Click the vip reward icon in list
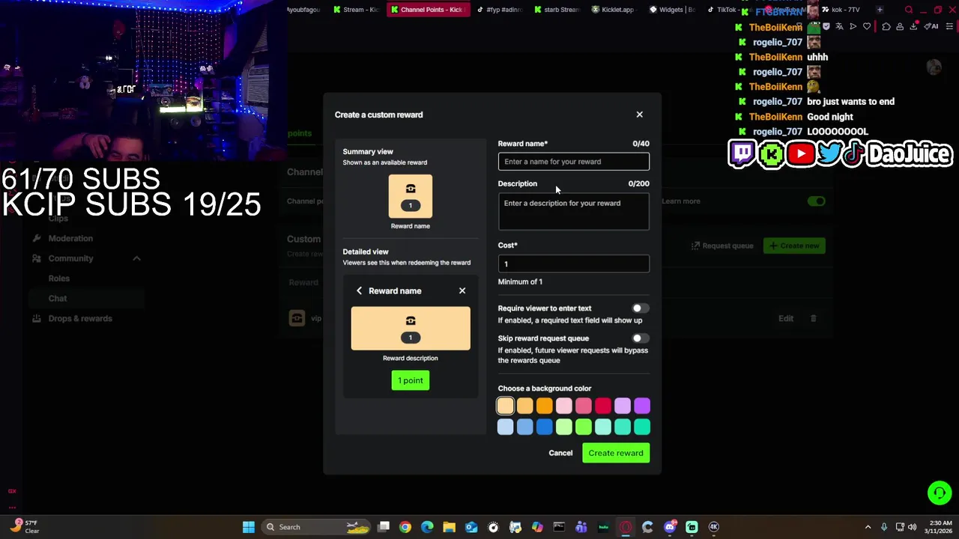The image size is (959, 539). coord(297,318)
